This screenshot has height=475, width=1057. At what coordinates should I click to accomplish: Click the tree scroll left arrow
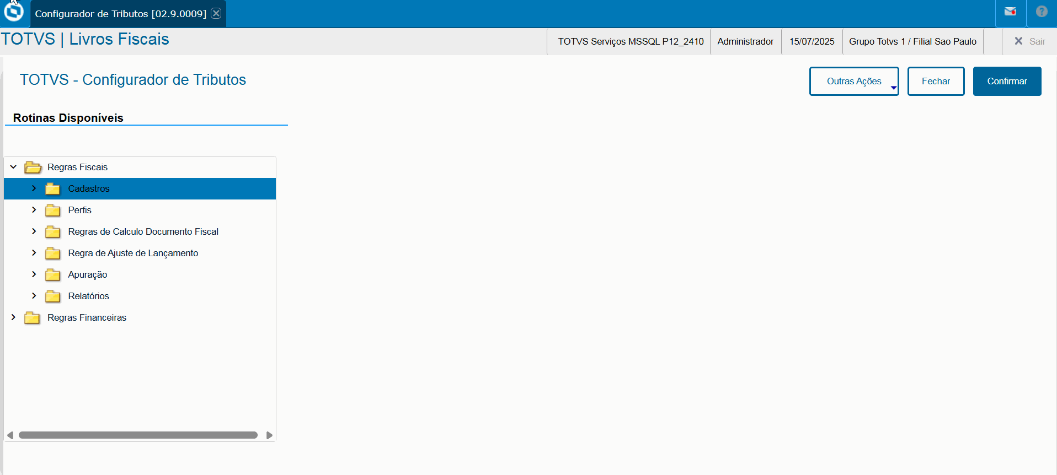[x=10, y=435]
